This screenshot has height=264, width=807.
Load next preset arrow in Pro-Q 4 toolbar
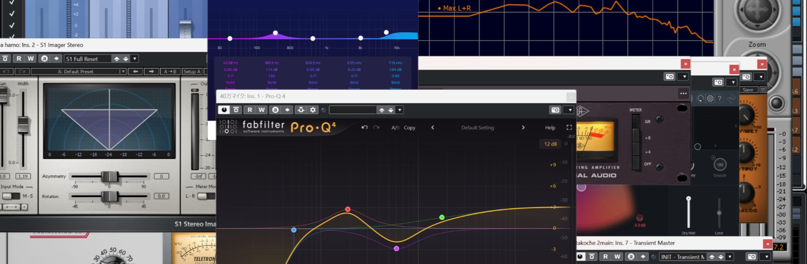(391, 110)
